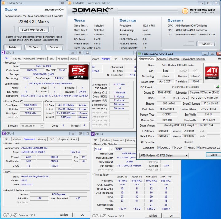
Task: Click the AMD FX processor logo in CPU-Z
Action: (79, 72)
